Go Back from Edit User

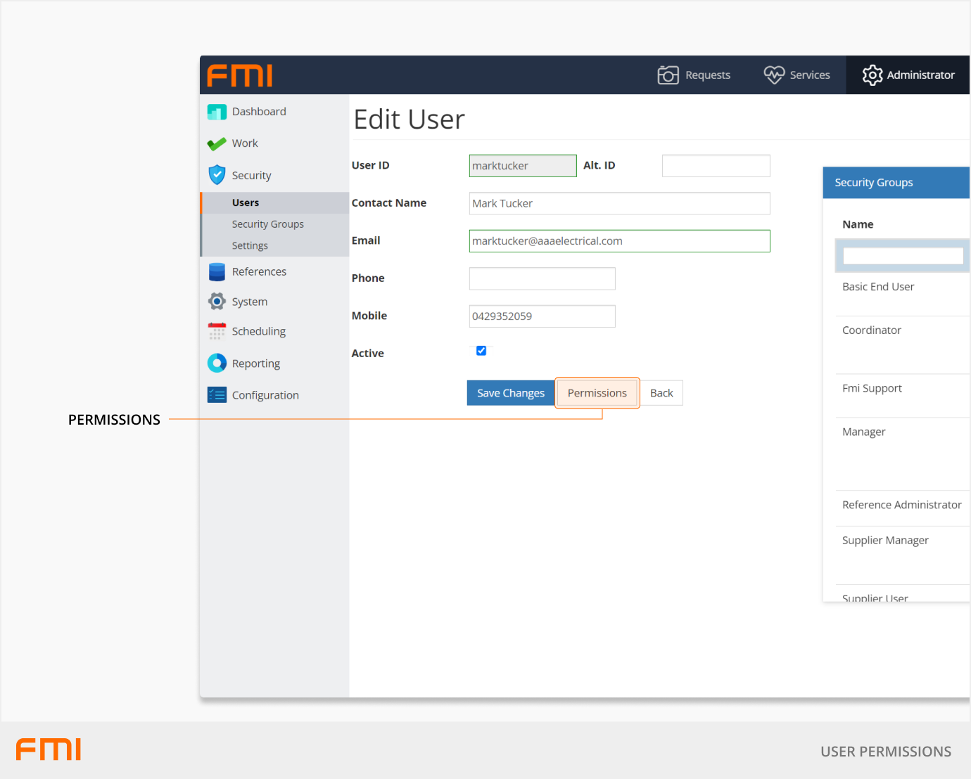[661, 393]
